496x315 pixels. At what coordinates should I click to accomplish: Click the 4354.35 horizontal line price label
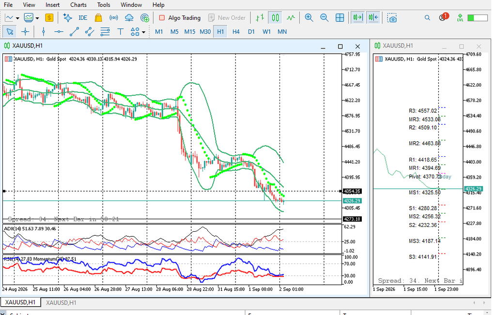(352, 191)
